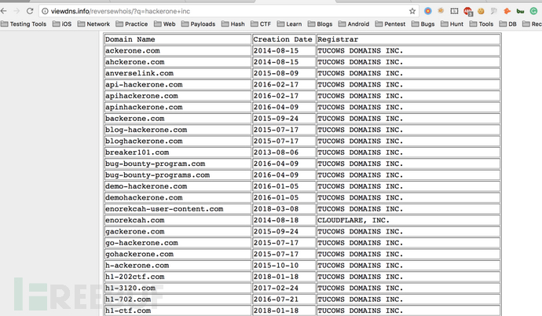The width and height of the screenshot is (542, 316).
Task: Select the ahckerone.com domain cell
Action: coord(178,62)
